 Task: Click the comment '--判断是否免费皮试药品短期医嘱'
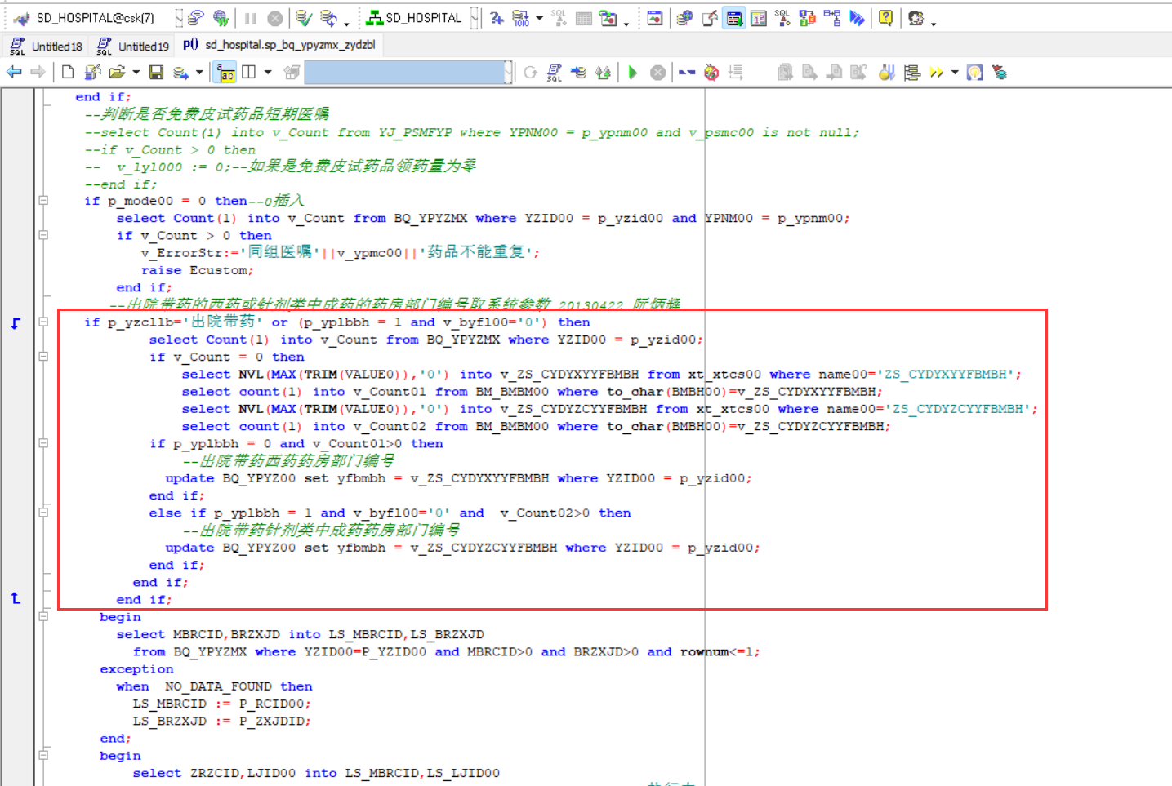207,113
